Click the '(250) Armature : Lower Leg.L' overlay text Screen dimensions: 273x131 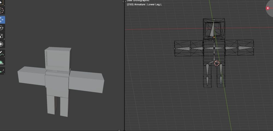click(x=144, y=5)
